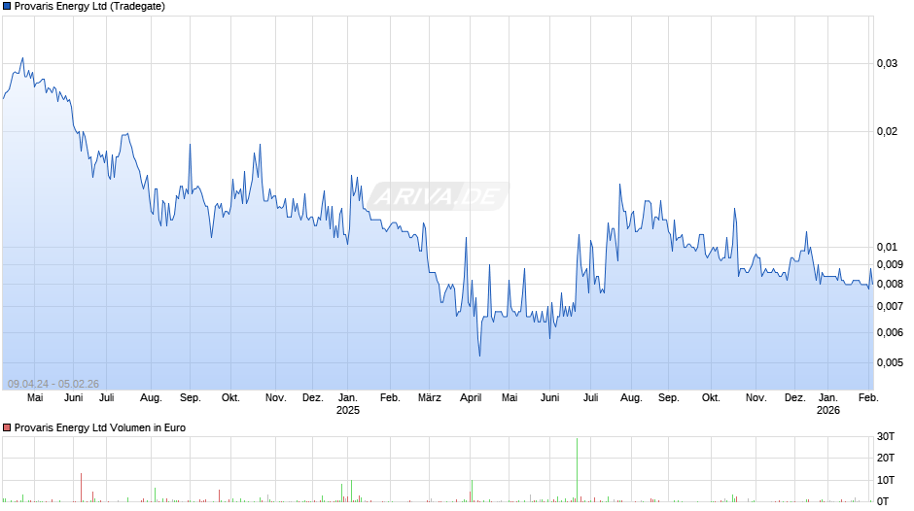Click the 10T volume axis label
Image resolution: width=914 pixels, height=511 pixels.
point(886,480)
